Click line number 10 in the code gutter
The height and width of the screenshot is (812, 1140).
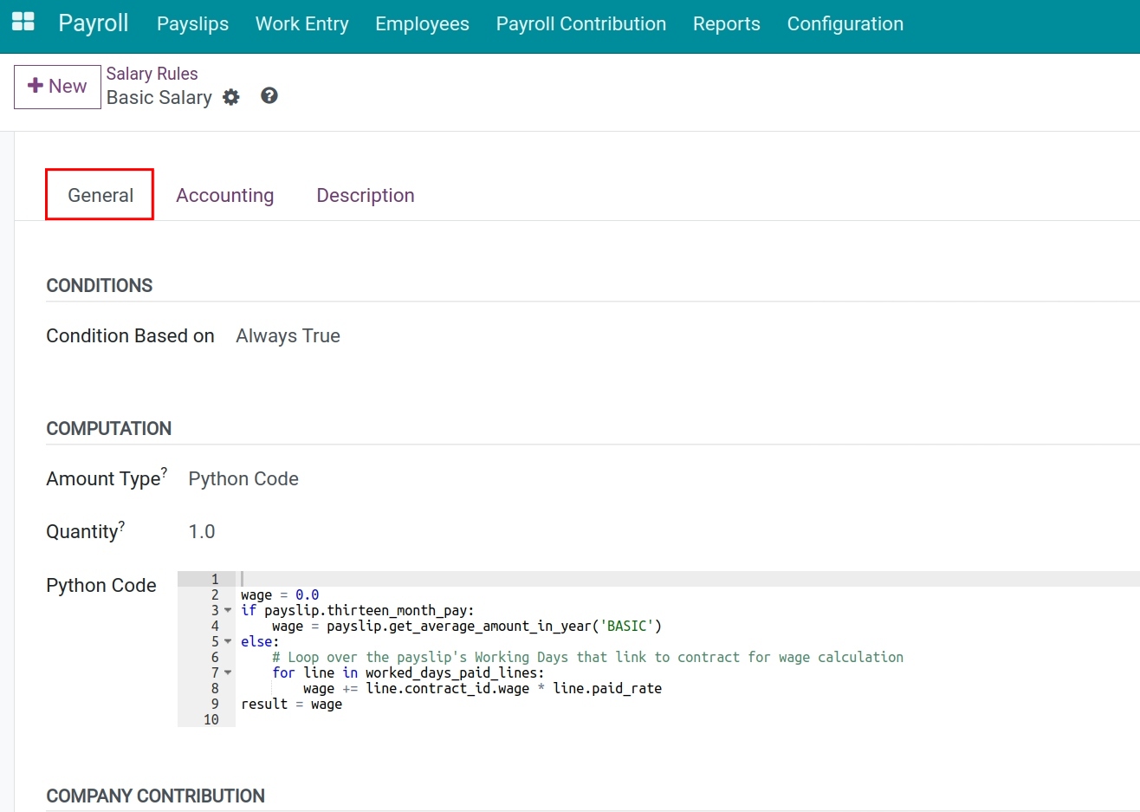pyautogui.click(x=211, y=719)
